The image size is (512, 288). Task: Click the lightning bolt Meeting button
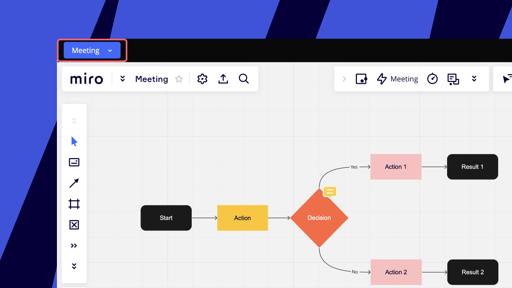[x=397, y=79]
